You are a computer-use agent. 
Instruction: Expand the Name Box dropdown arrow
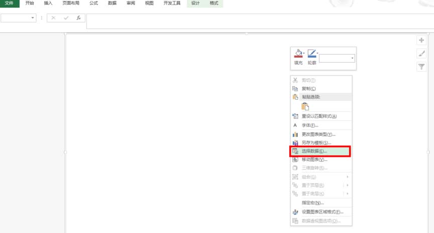(x=33, y=18)
